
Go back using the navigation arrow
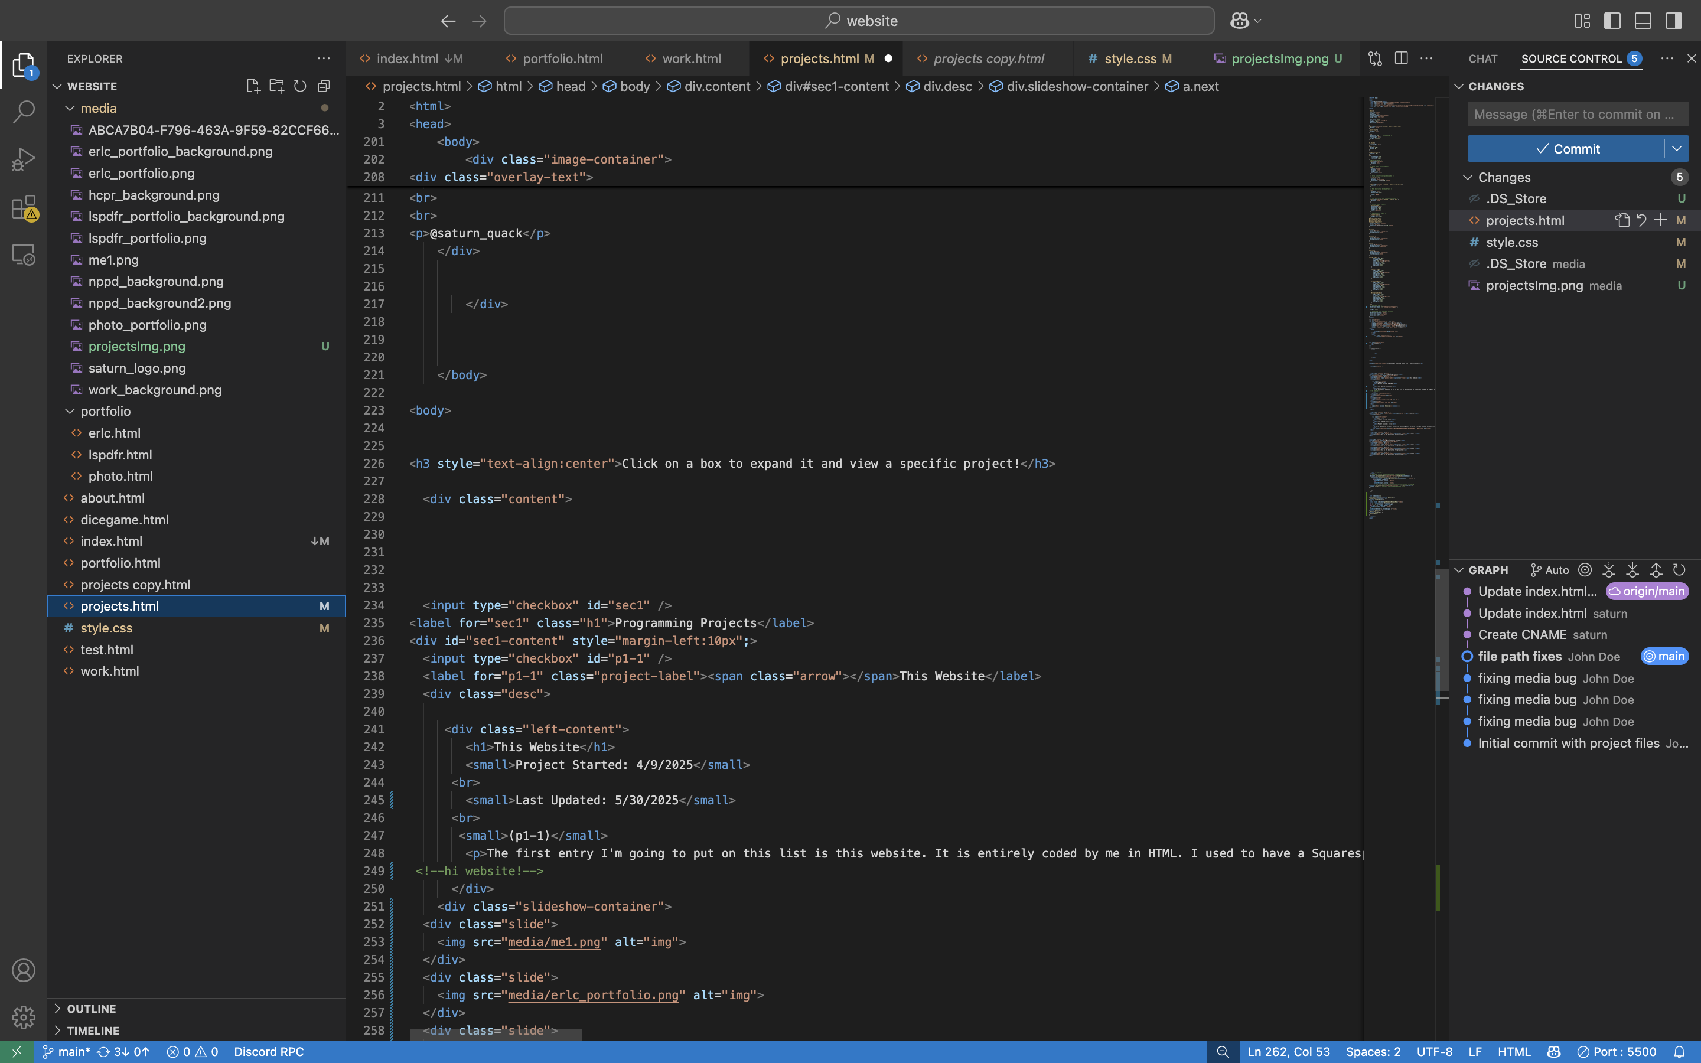[x=448, y=21]
